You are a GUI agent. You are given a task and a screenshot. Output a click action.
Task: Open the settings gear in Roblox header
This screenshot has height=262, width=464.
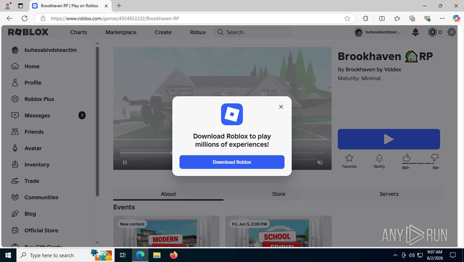[x=452, y=32]
